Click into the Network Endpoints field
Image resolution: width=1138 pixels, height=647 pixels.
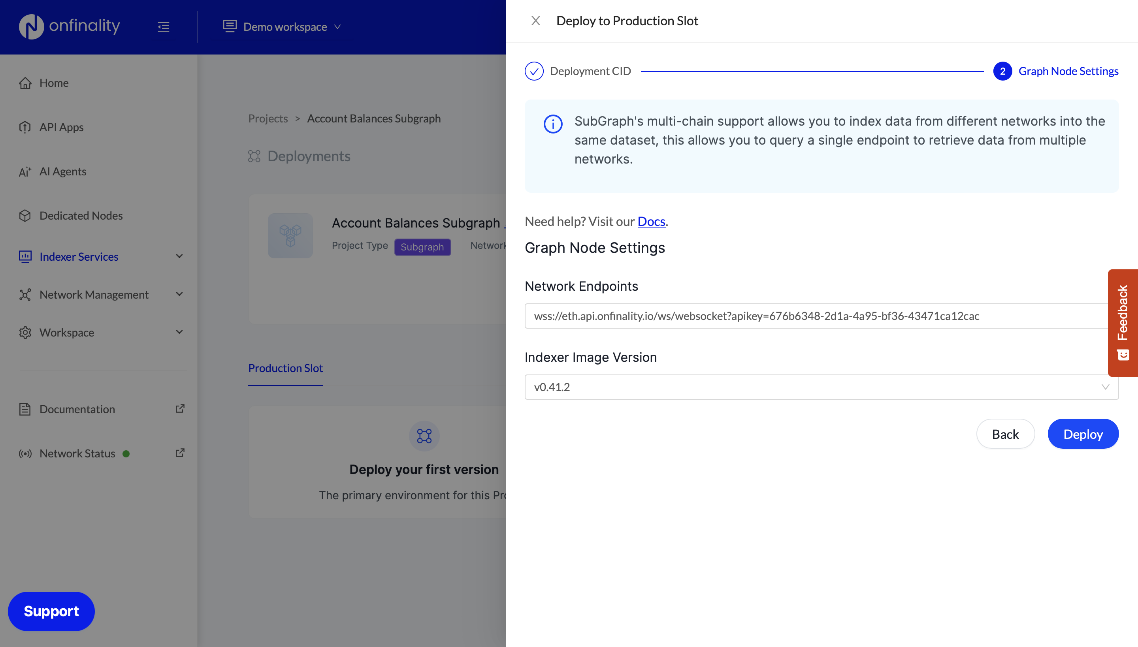[816, 316]
